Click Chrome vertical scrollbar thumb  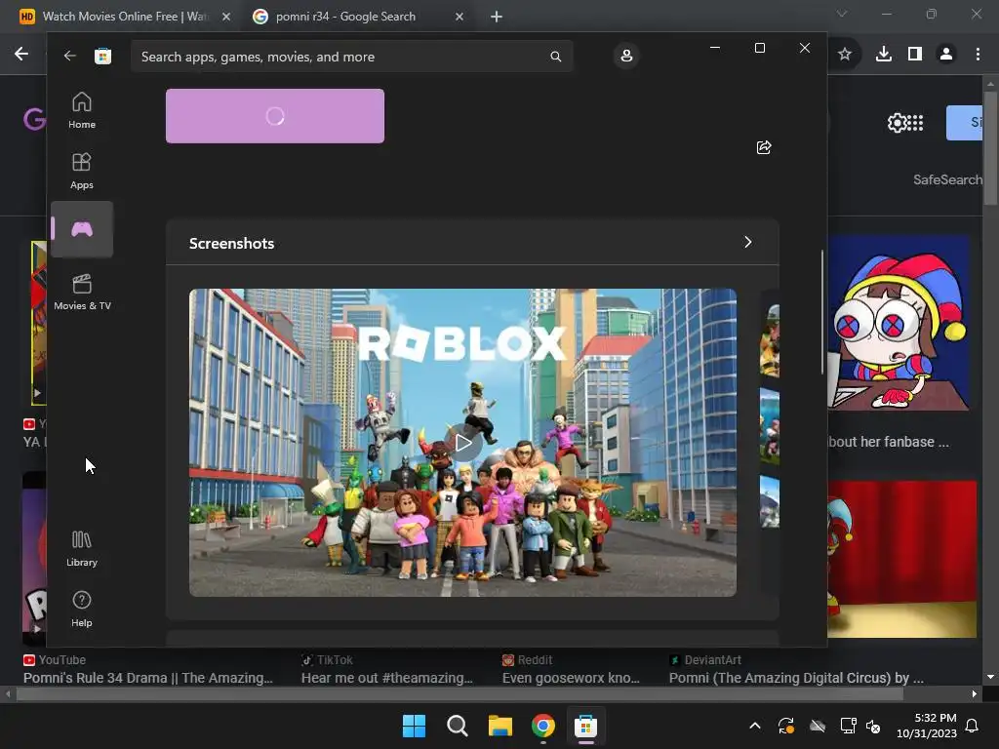[x=990, y=148]
